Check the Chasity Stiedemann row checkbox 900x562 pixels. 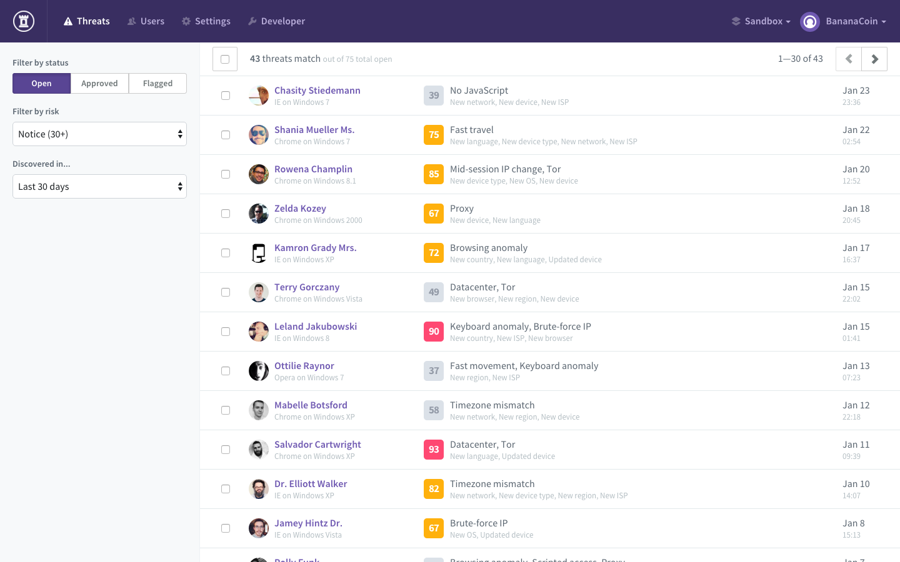(226, 96)
